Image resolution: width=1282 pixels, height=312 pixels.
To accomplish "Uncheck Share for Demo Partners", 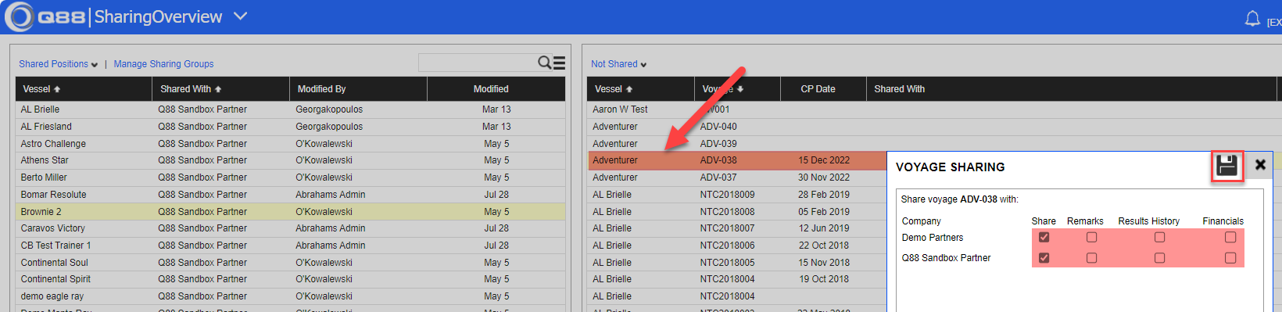I will click(1044, 237).
